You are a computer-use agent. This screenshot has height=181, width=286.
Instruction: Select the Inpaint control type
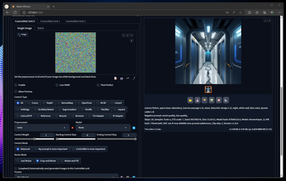[119, 110]
